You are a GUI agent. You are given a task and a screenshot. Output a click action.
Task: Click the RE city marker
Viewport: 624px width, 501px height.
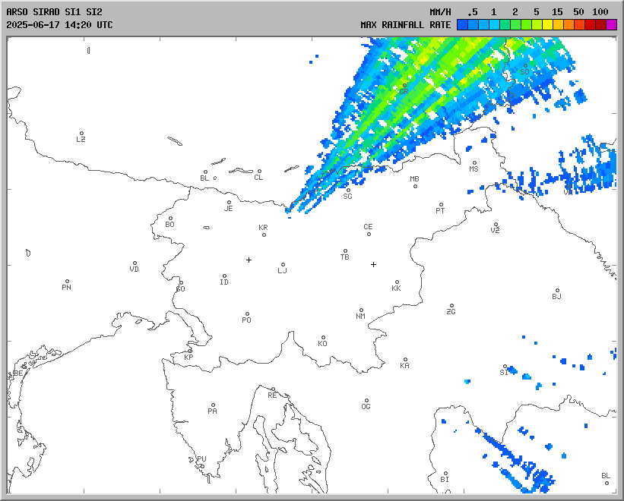coord(274,389)
